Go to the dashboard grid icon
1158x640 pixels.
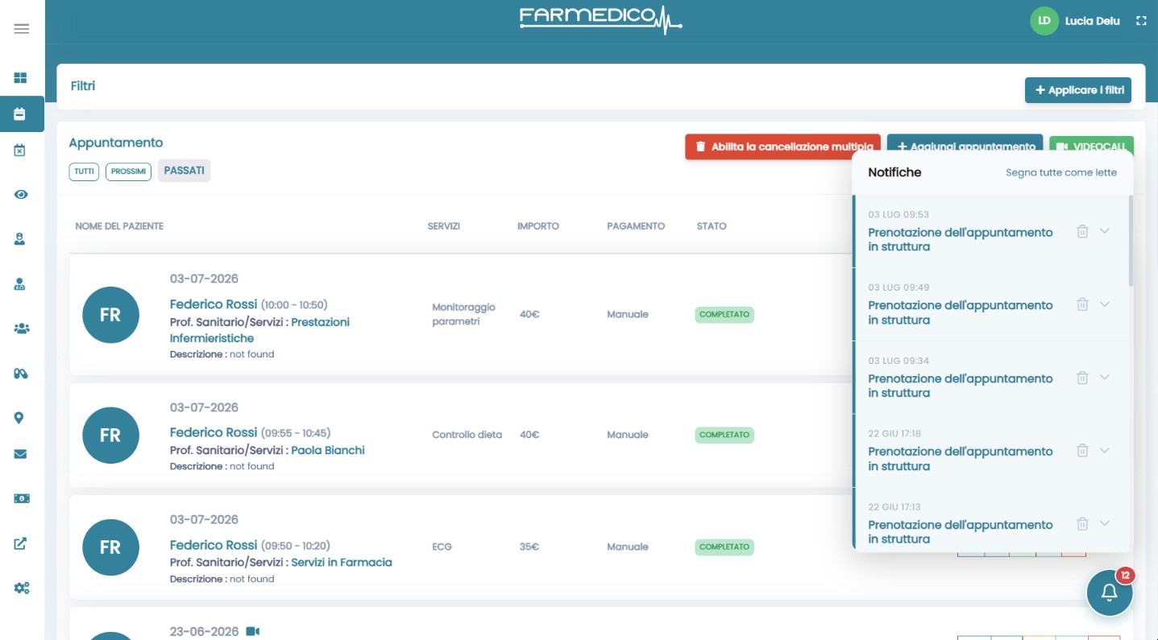(21, 78)
